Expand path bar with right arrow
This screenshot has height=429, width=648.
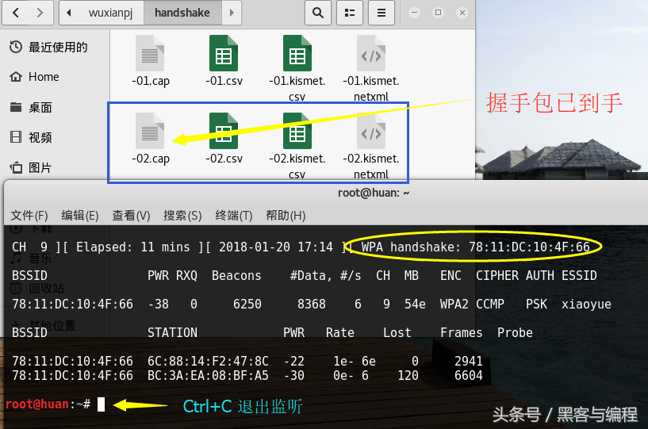tap(231, 13)
